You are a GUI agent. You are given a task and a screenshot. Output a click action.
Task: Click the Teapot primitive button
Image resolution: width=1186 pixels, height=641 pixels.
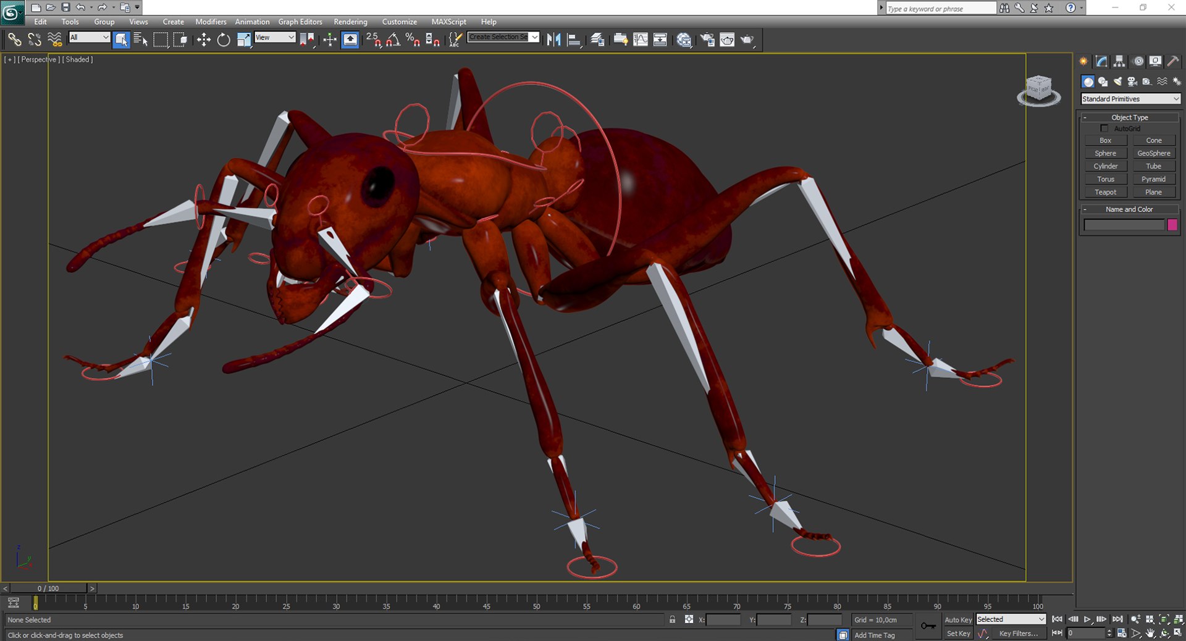1106,192
